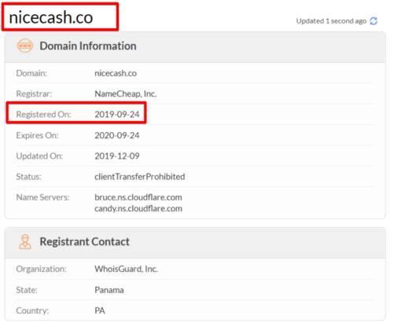393x323 pixels.
Task: Click the www globe icon in Domain Information
Action: pyautogui.click(x=25, y=46)
